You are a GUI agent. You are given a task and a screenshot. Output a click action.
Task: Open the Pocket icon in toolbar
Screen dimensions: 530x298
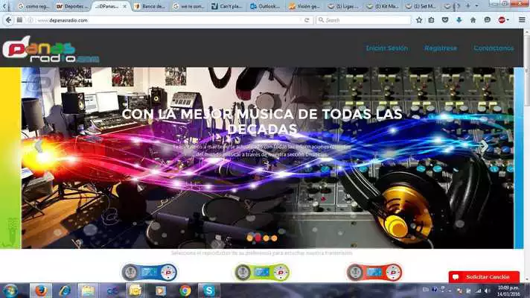pos(445,20)
